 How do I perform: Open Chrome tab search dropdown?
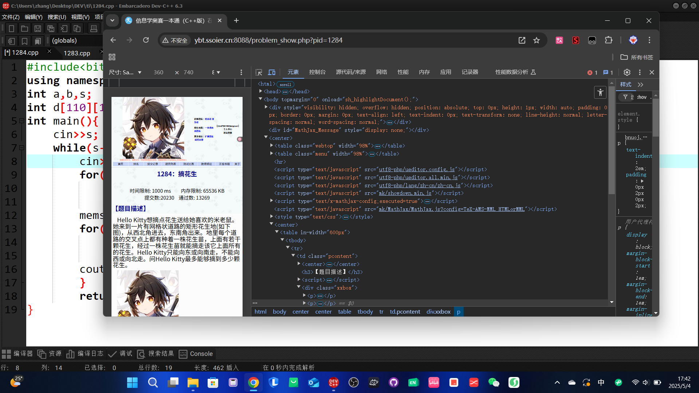click(x=112, y=20)
